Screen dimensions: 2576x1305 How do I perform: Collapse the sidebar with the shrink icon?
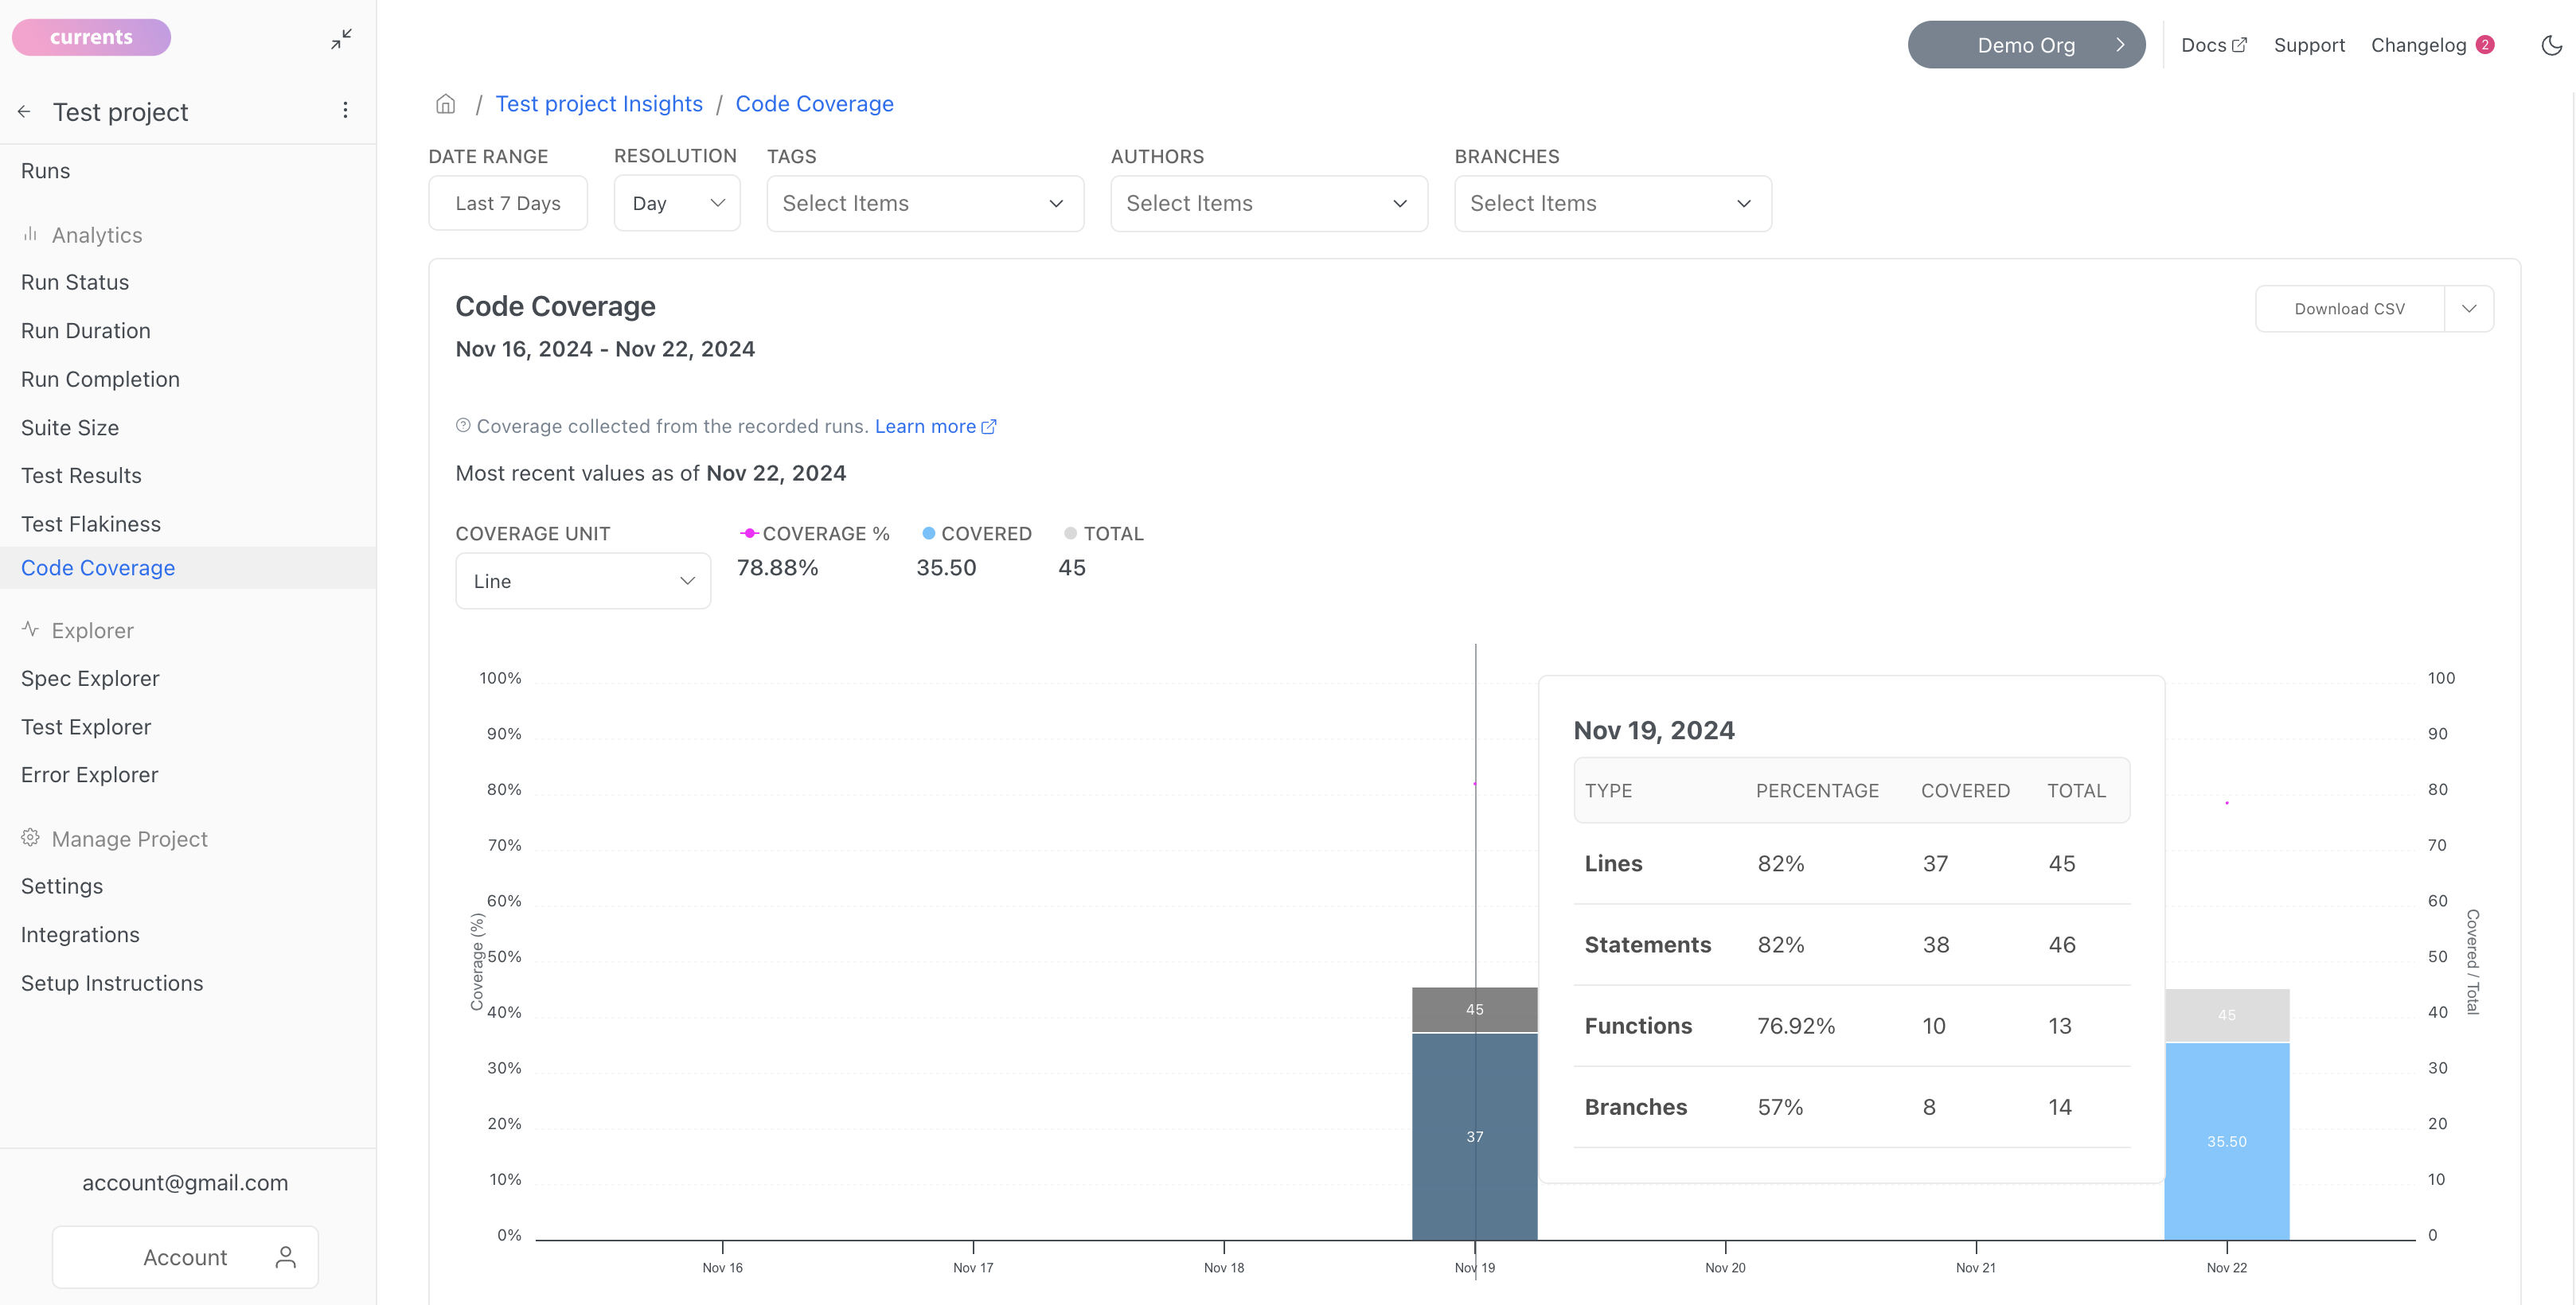click(341, 39)
